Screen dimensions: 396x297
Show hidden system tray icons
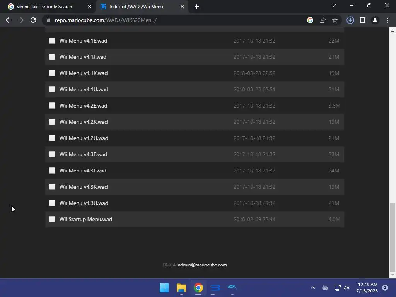click(312, 288)
